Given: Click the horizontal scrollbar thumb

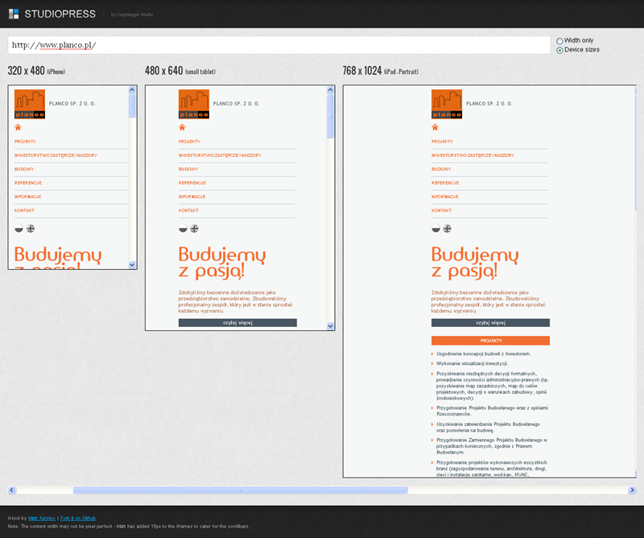Looking at the screenshot, I should [240, 490].
